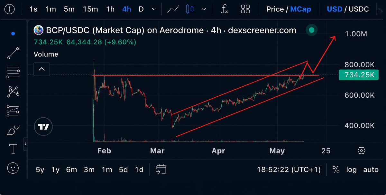This screenshot has height=195, width=386.
Task: Select the XABCD pattern tool
Action: click(13, 92)
